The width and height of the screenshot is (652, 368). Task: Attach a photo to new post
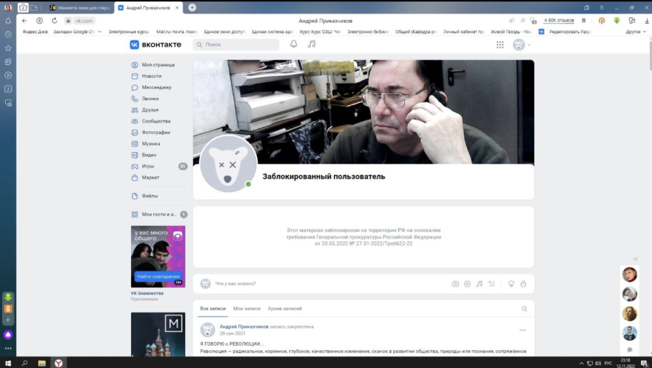pyautogui.click(x=455, y=284)
